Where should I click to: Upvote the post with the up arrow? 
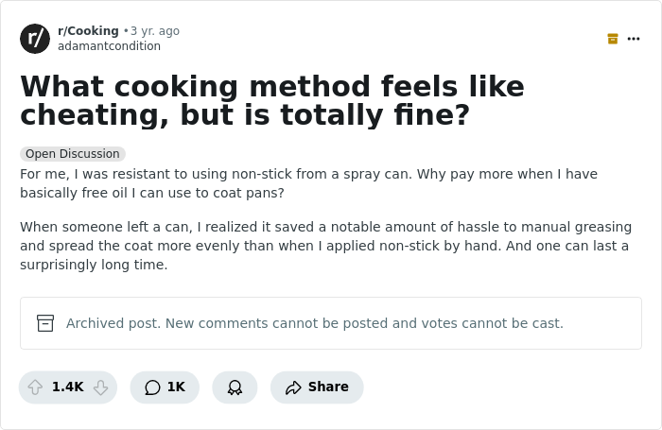tap(35, 387)
